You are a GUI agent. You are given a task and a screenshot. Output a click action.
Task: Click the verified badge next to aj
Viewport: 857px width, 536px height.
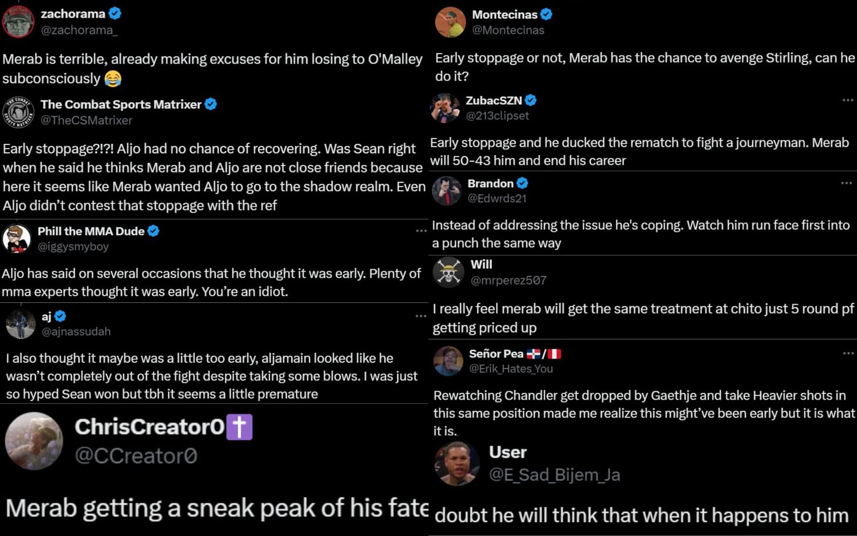(60, 316)
